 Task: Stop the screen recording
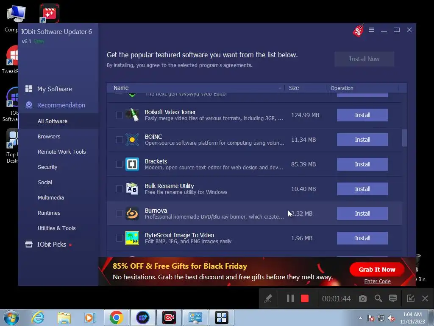point(305,298)
